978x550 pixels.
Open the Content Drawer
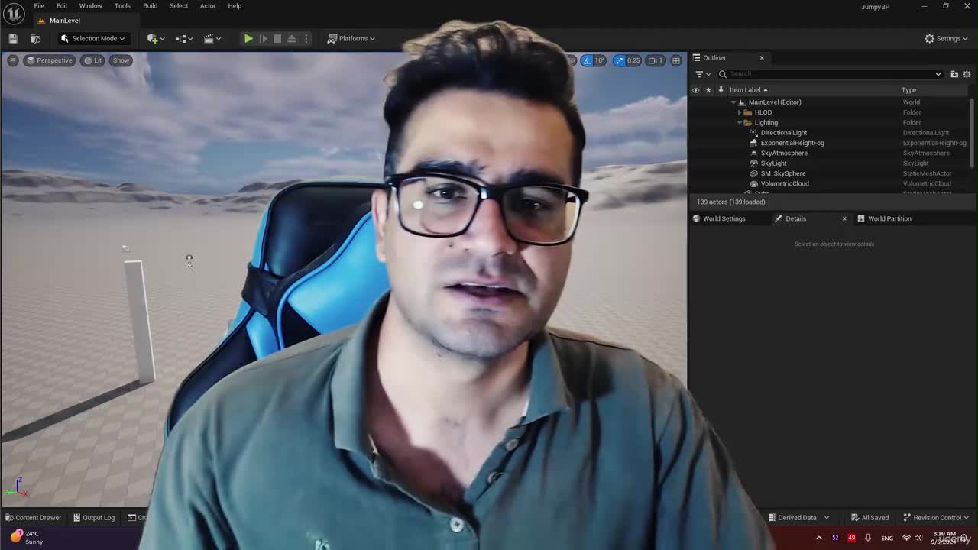click(33, 518)
